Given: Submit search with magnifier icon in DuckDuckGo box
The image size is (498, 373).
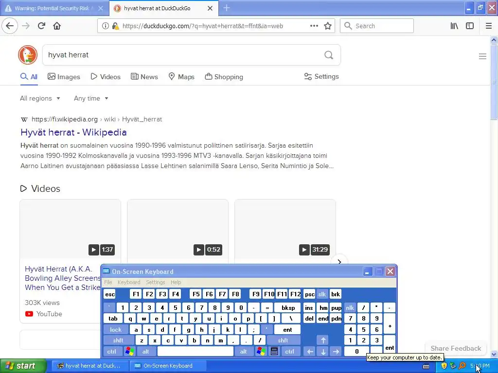Looking at the screenshot, I should click(x=329, y=55).
